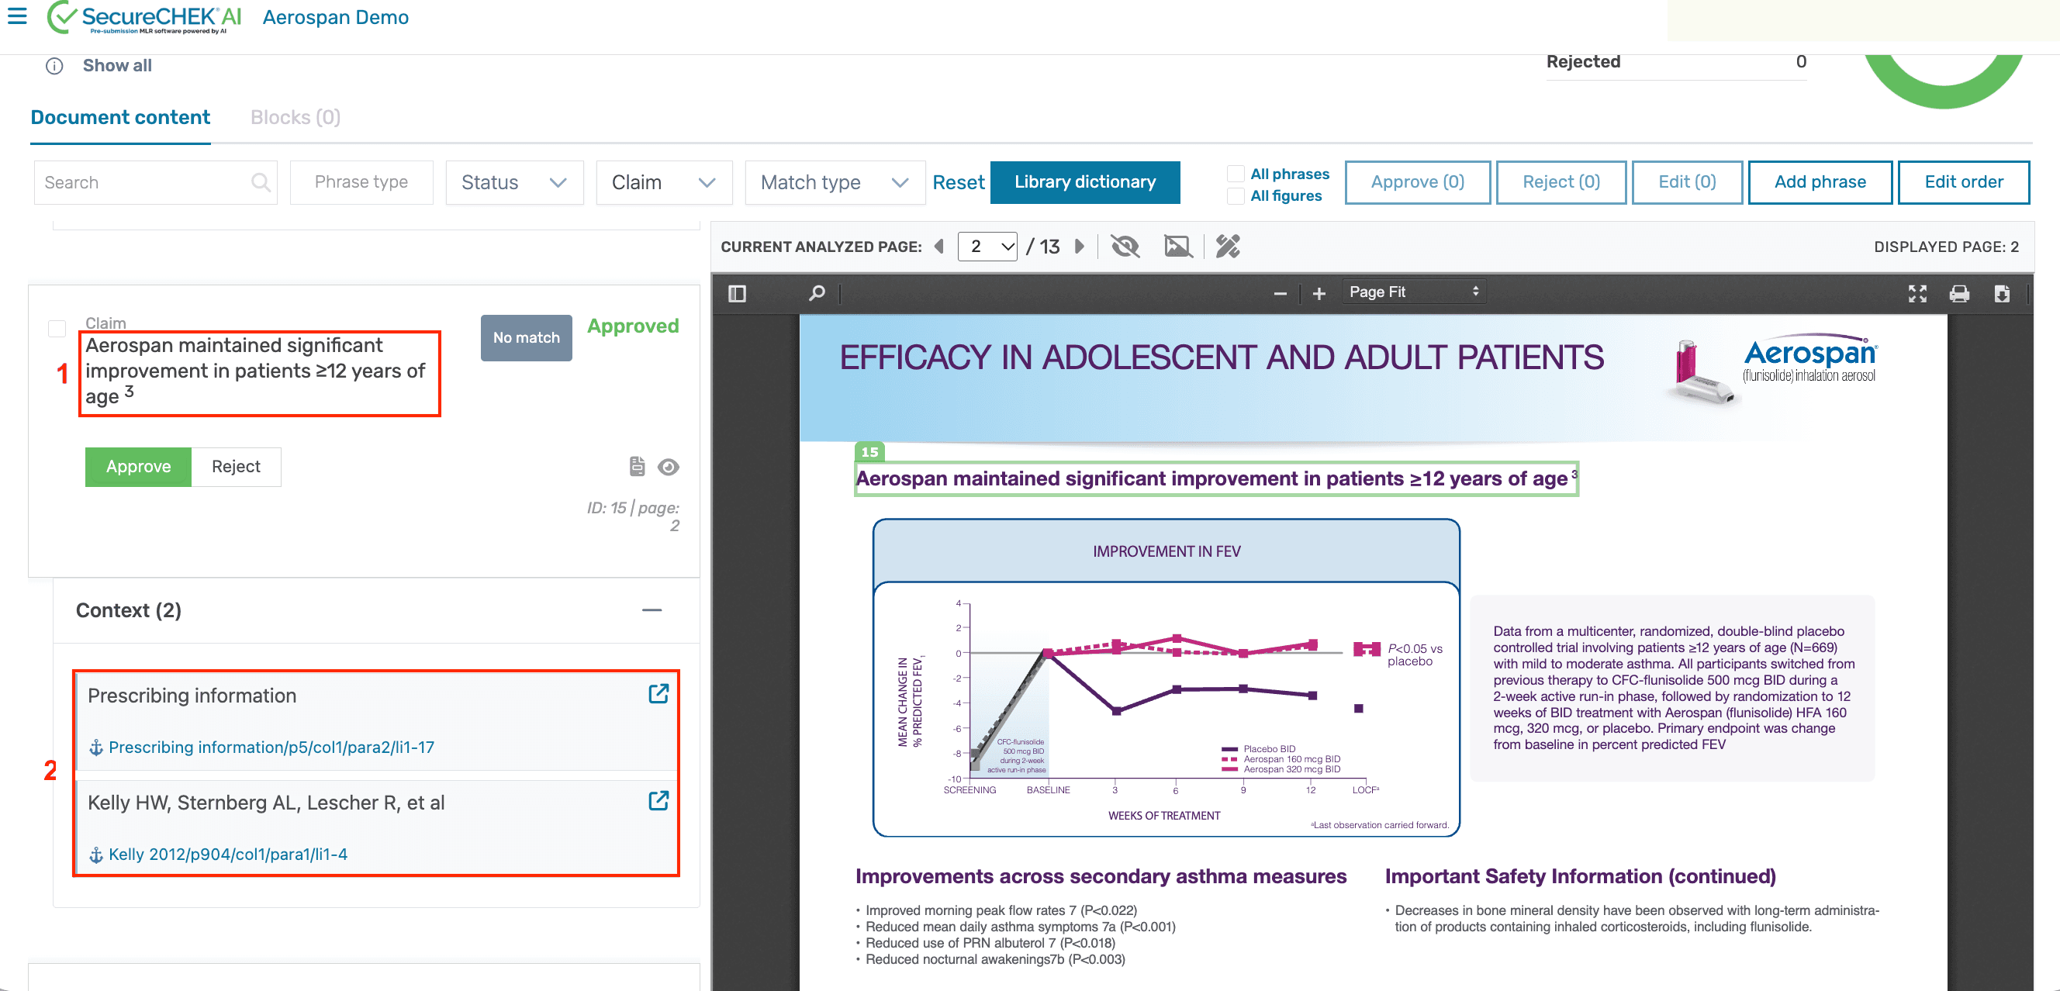Image resolution: width=2060 pixels, height=991 pixels.
Task: Enter PDF presentation fullscreen mode
Action: [1917, 293]
